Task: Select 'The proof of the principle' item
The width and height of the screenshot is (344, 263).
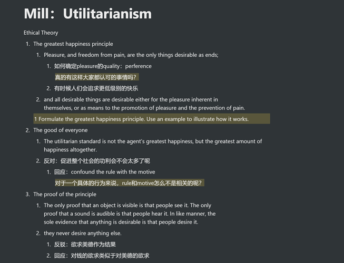Action: pos(65,194)
